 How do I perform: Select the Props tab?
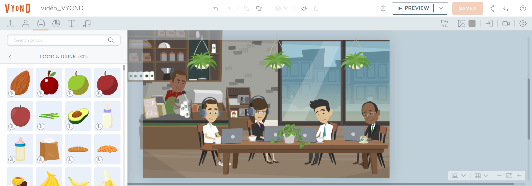41,23
